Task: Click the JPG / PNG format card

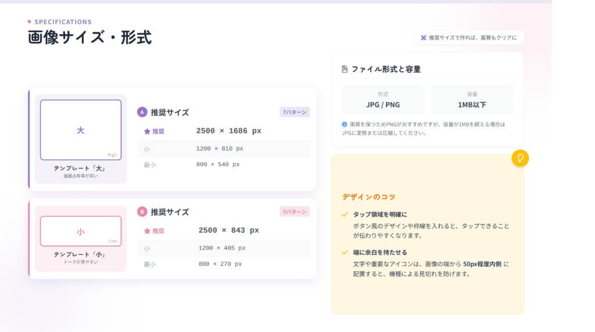Action: [x=383, y=100]
